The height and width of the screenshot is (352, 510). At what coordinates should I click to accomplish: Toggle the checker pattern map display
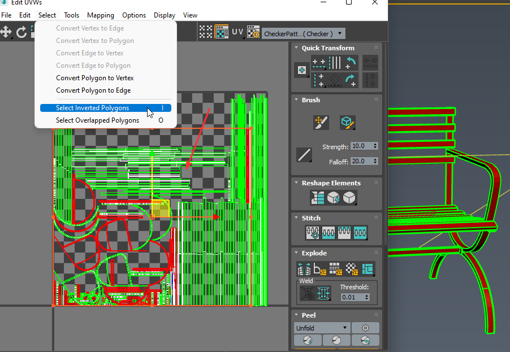click(221, 32)
